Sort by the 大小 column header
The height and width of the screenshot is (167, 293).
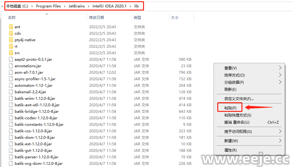(x=175, y=18)
